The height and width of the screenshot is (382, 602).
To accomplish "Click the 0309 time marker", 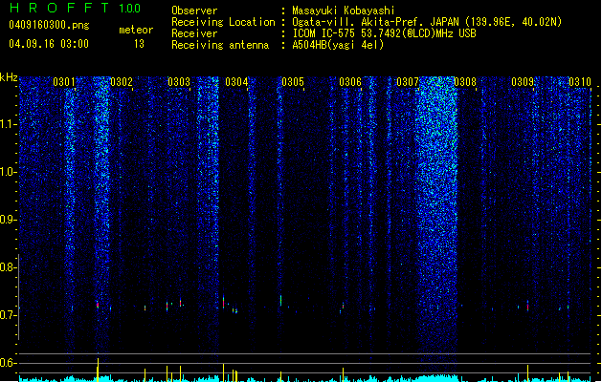I will click(x=523, y=82).
